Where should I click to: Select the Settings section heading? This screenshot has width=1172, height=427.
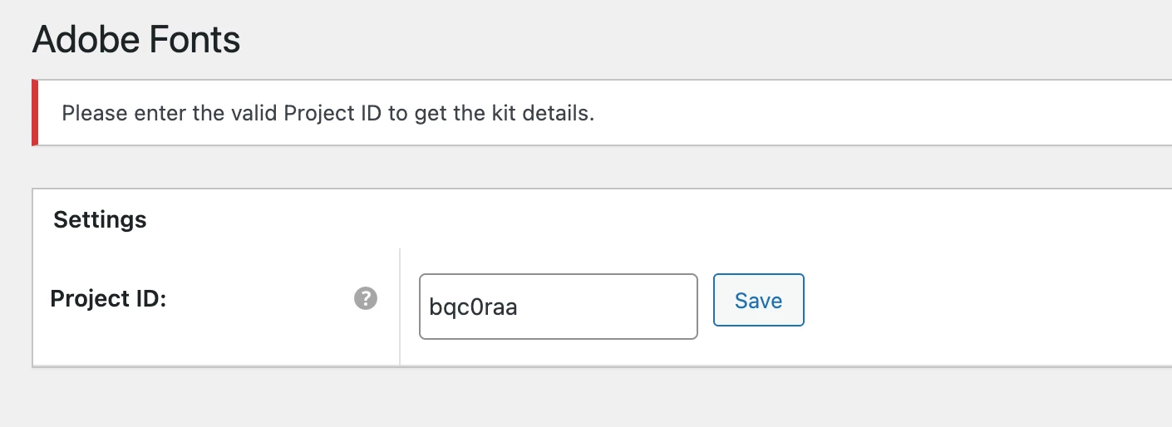[x=100, y=219]
